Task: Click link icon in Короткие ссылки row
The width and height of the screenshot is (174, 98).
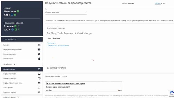Action: pos(39,92)
